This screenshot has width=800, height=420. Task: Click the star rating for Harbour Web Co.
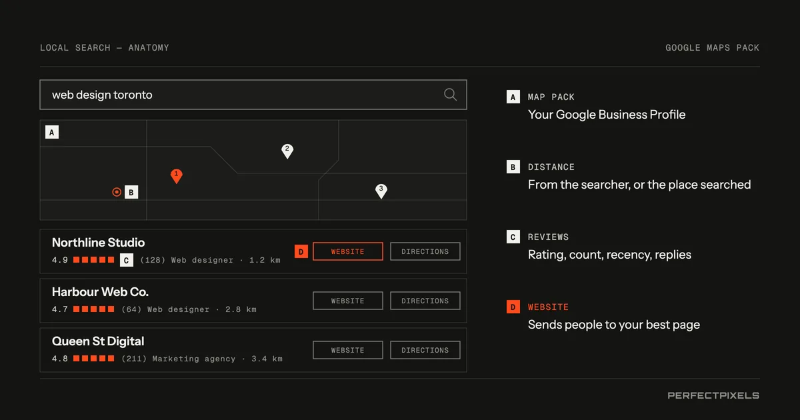pos(94,309)
